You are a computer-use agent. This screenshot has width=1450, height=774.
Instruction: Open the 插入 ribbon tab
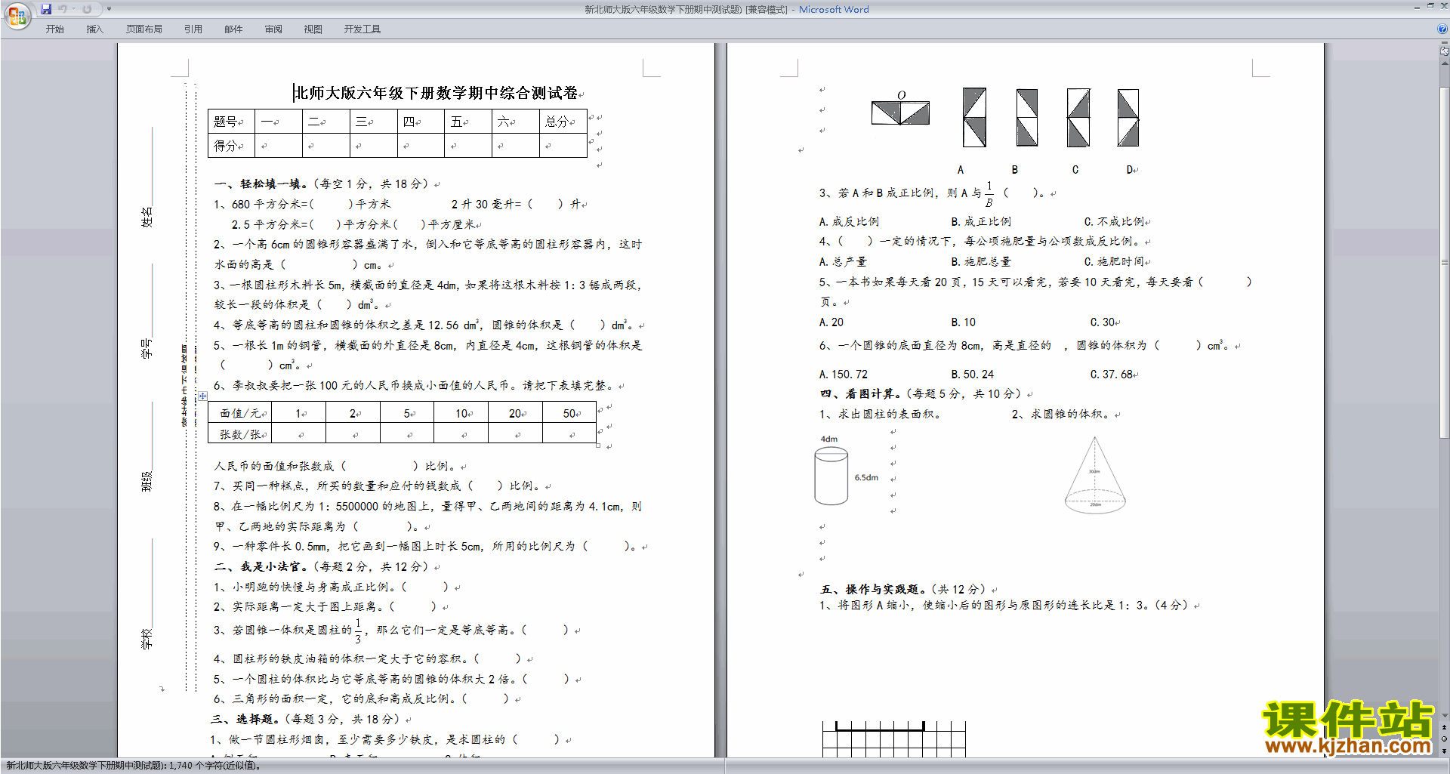94,29
